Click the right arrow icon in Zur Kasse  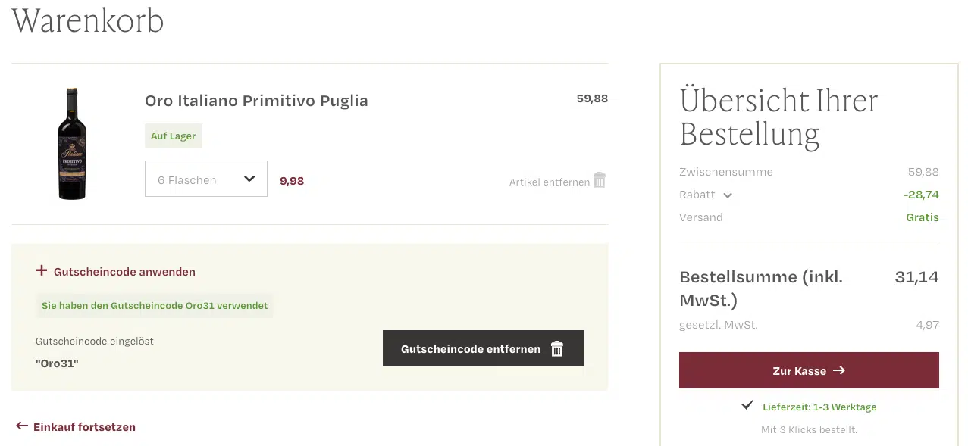[839, 370]
